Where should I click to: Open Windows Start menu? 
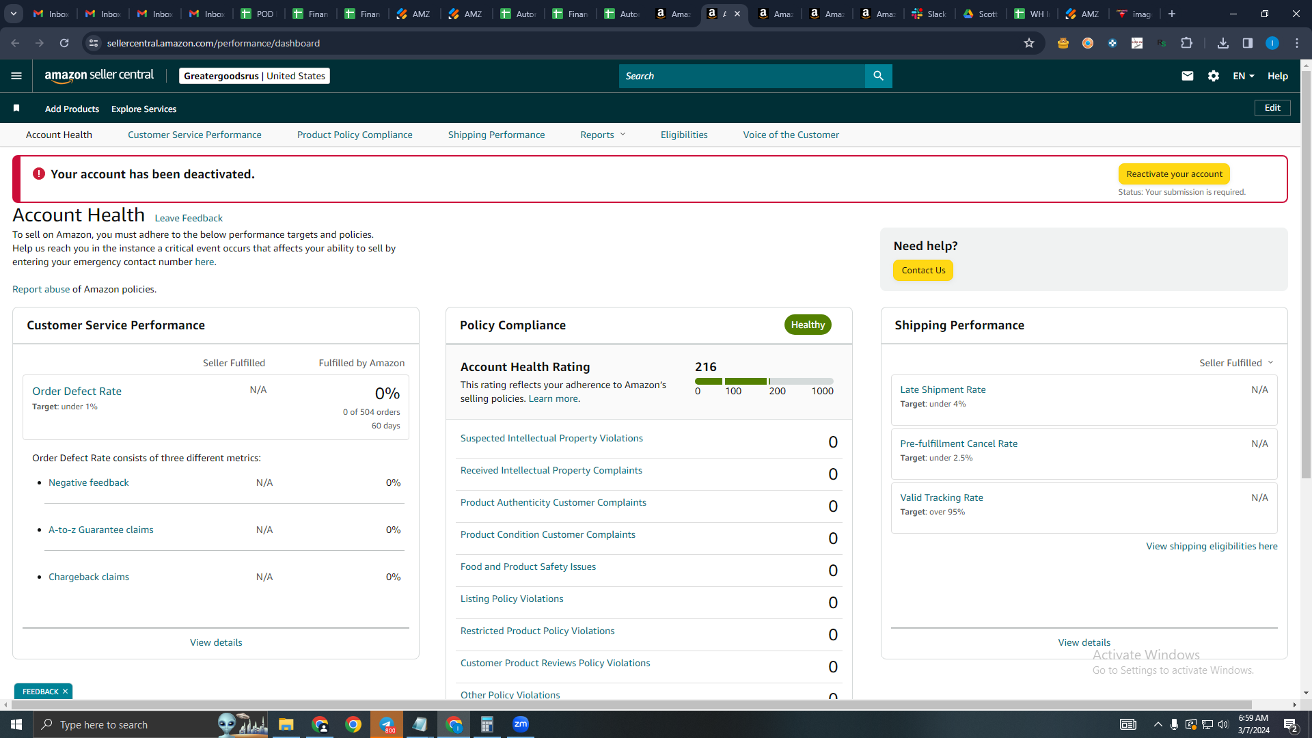(x=16, y=724)
